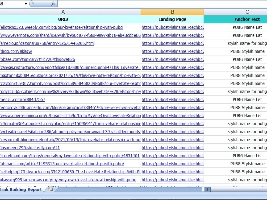Select PUBG Name List in evernote row

247,35
